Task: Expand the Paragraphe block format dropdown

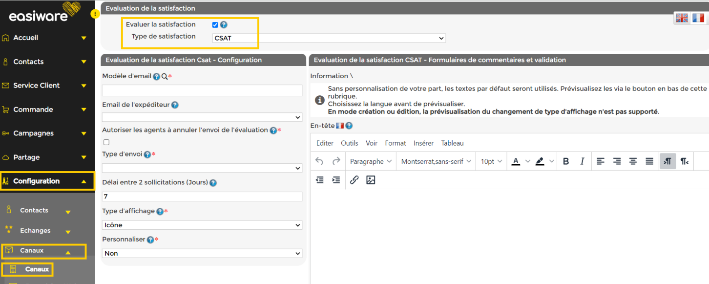Action: [x=371, y=161]
